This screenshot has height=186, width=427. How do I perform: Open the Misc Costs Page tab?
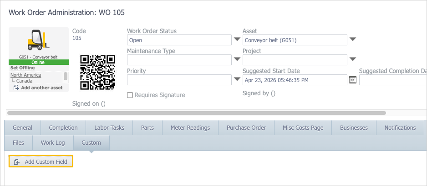tap(303, 127)
